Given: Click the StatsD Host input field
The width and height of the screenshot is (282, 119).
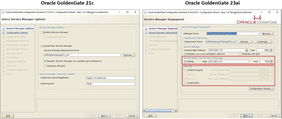Looking at the screenshot, I should [x=228, y=61].
